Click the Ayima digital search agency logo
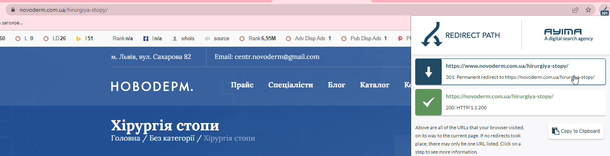610x156 pixels. coord(568,35)
